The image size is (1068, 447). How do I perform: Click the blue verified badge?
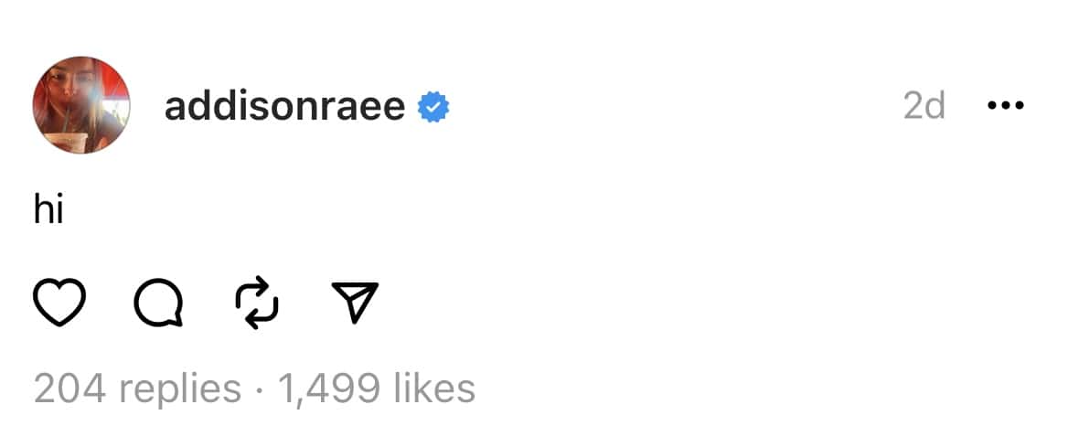coord(433,108)
